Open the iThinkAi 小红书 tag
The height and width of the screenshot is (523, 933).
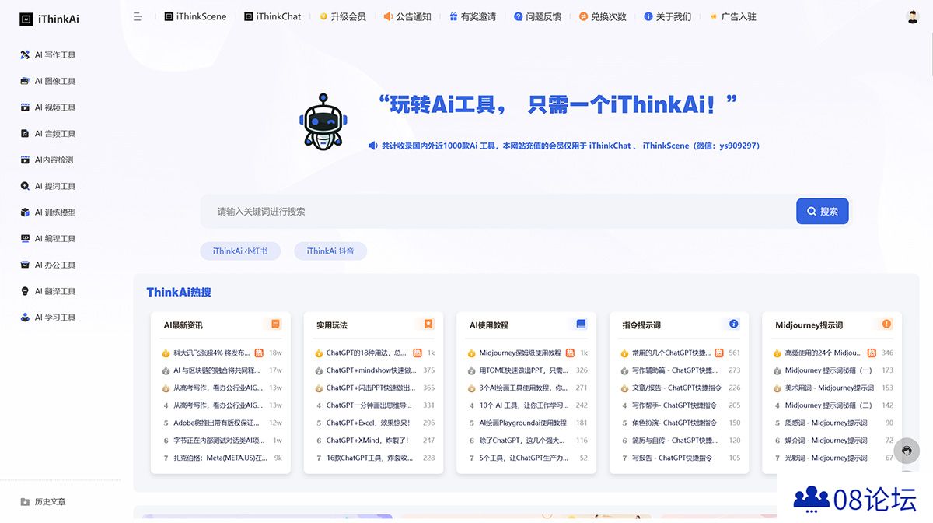pos(240,251)
